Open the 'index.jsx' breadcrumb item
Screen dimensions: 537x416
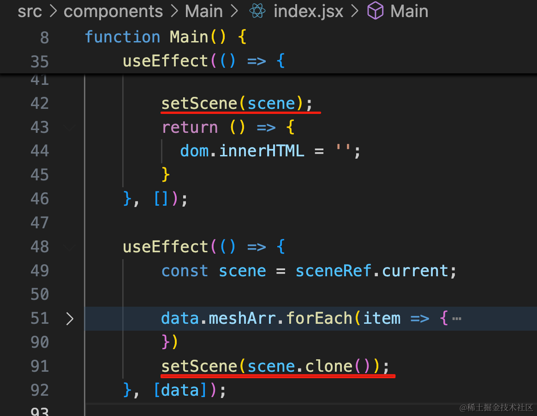pos(308,12)
